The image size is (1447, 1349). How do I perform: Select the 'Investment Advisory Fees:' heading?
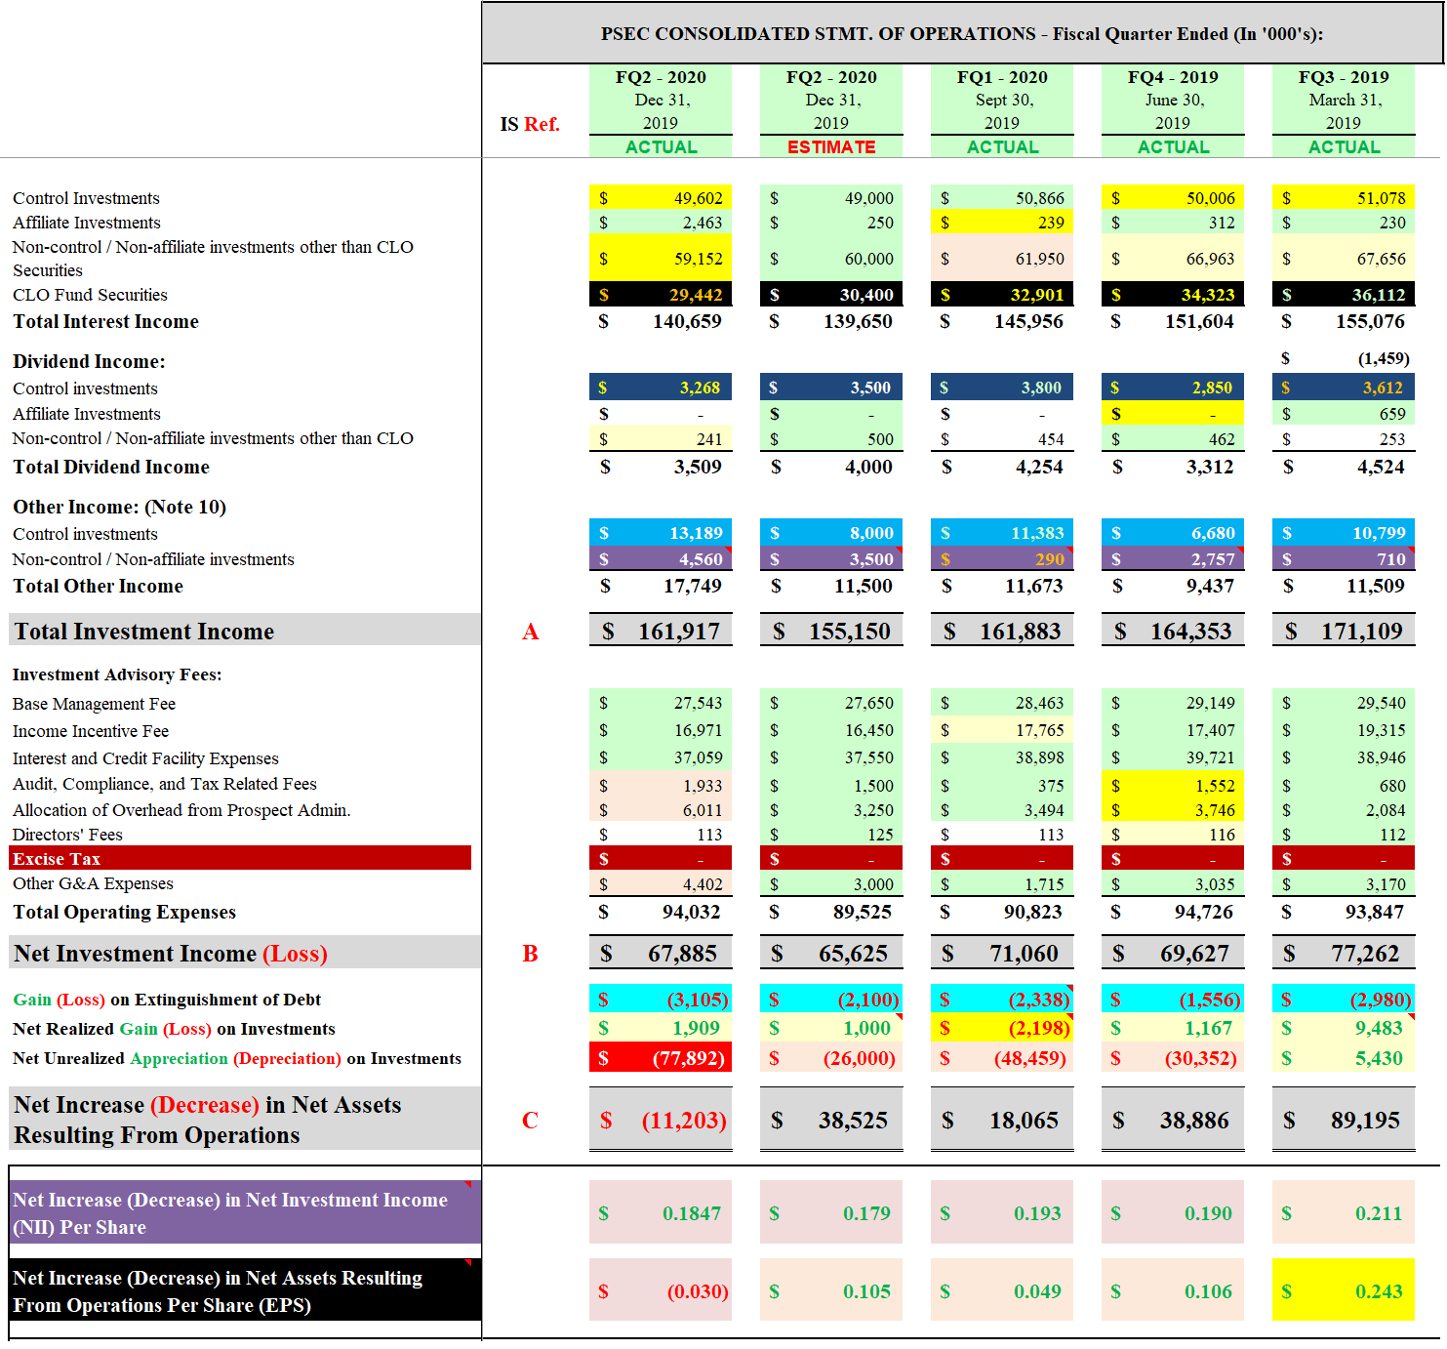pos(117,674)
